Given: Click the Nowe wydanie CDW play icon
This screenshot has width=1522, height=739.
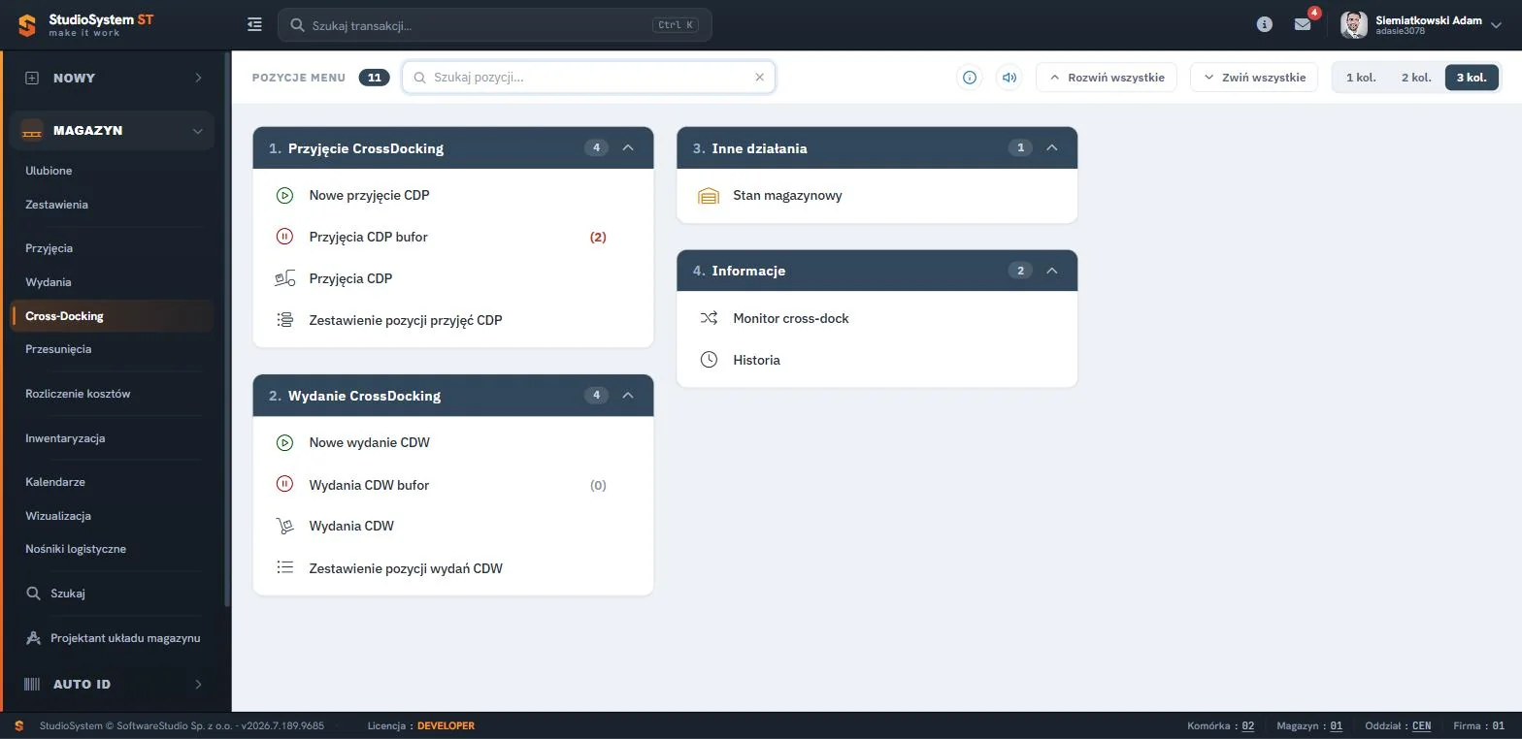Looking at the screenshot, I should (284, 442).
